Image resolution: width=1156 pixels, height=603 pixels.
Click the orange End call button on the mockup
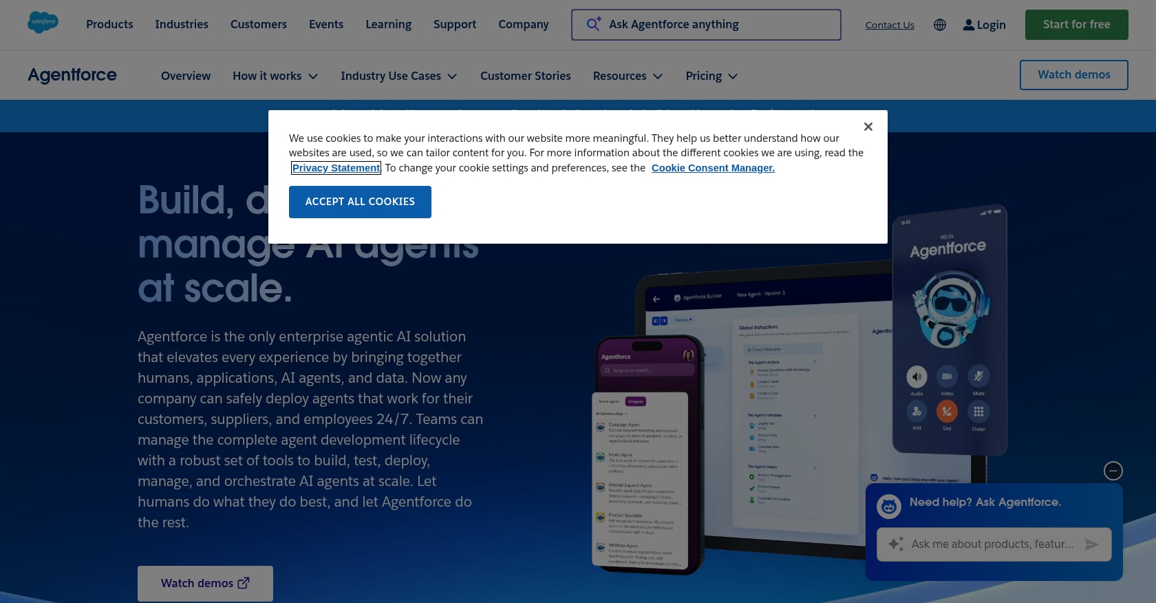click(x=947, y=411)
